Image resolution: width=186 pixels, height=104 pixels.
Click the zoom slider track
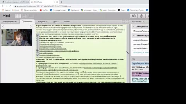tap(37, 43)
